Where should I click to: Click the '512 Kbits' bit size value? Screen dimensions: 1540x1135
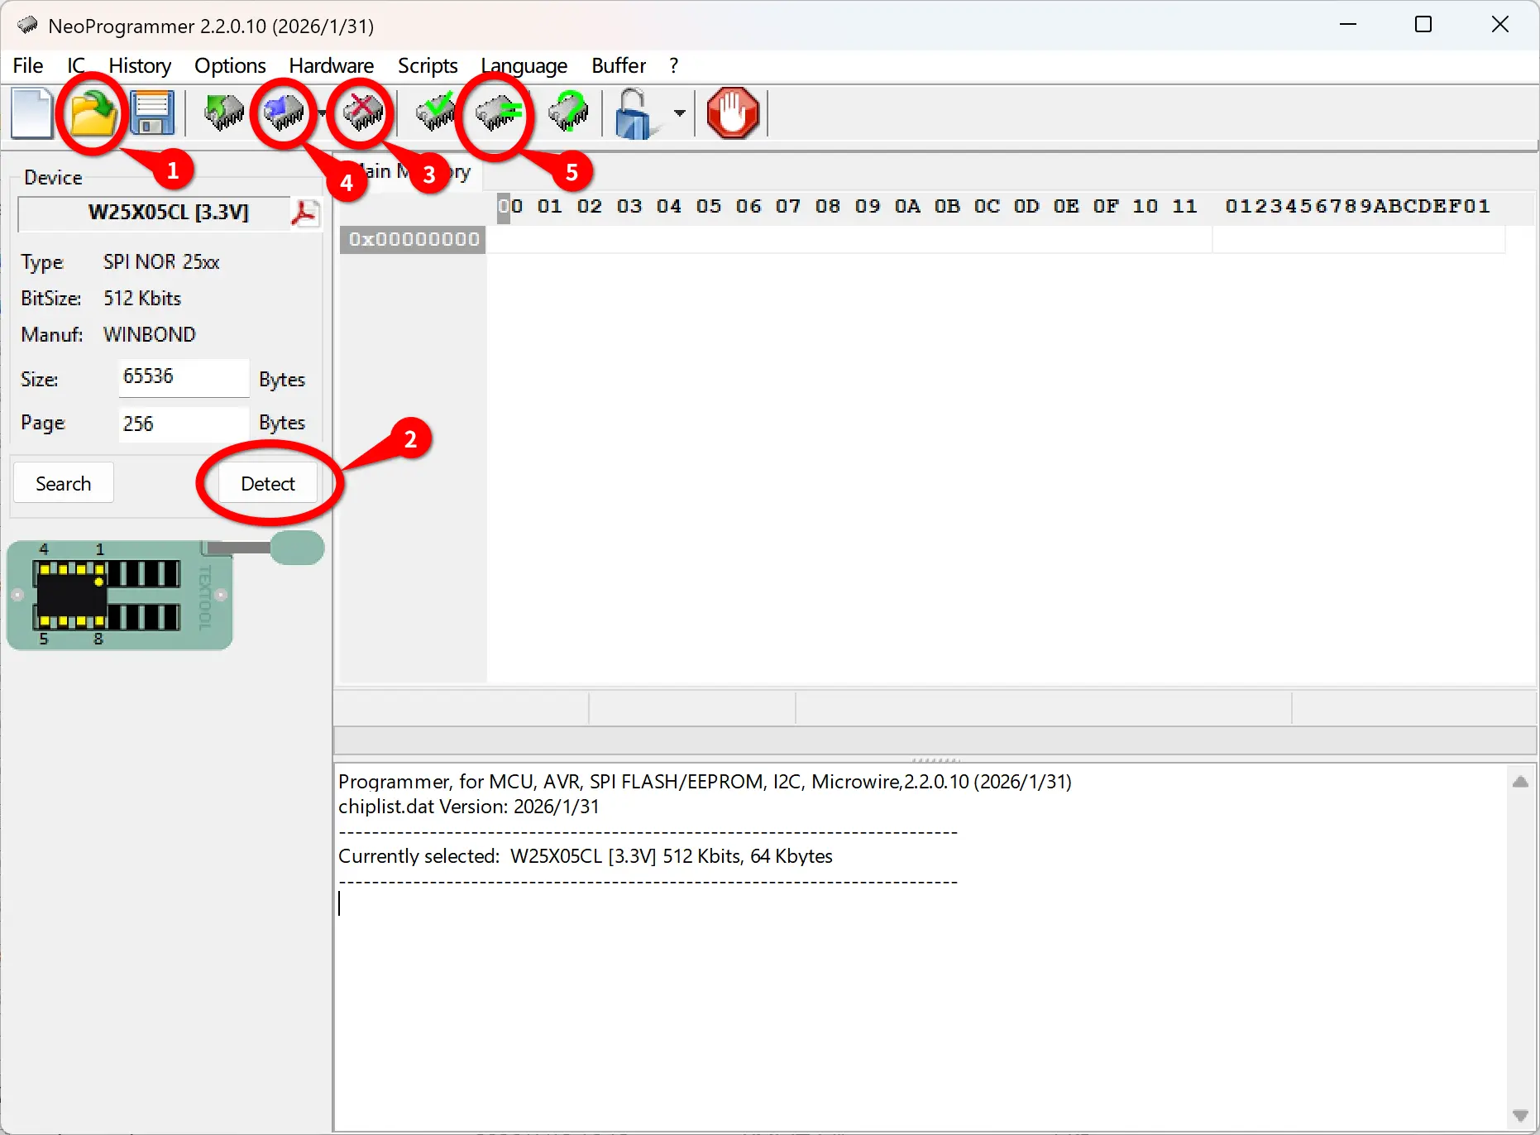[x=142, y=299]
